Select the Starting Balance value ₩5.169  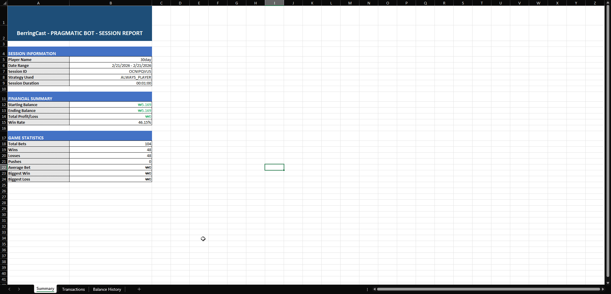[x=111, y=105]
